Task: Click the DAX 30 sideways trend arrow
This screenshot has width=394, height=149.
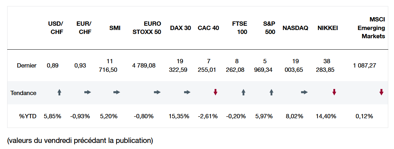Action: 187,93
